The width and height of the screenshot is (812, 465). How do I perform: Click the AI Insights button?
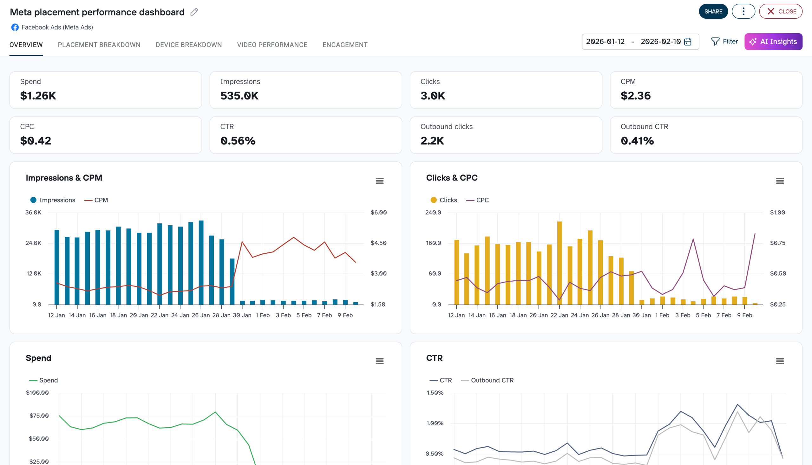pyautogui.click(x=773, y=41)
